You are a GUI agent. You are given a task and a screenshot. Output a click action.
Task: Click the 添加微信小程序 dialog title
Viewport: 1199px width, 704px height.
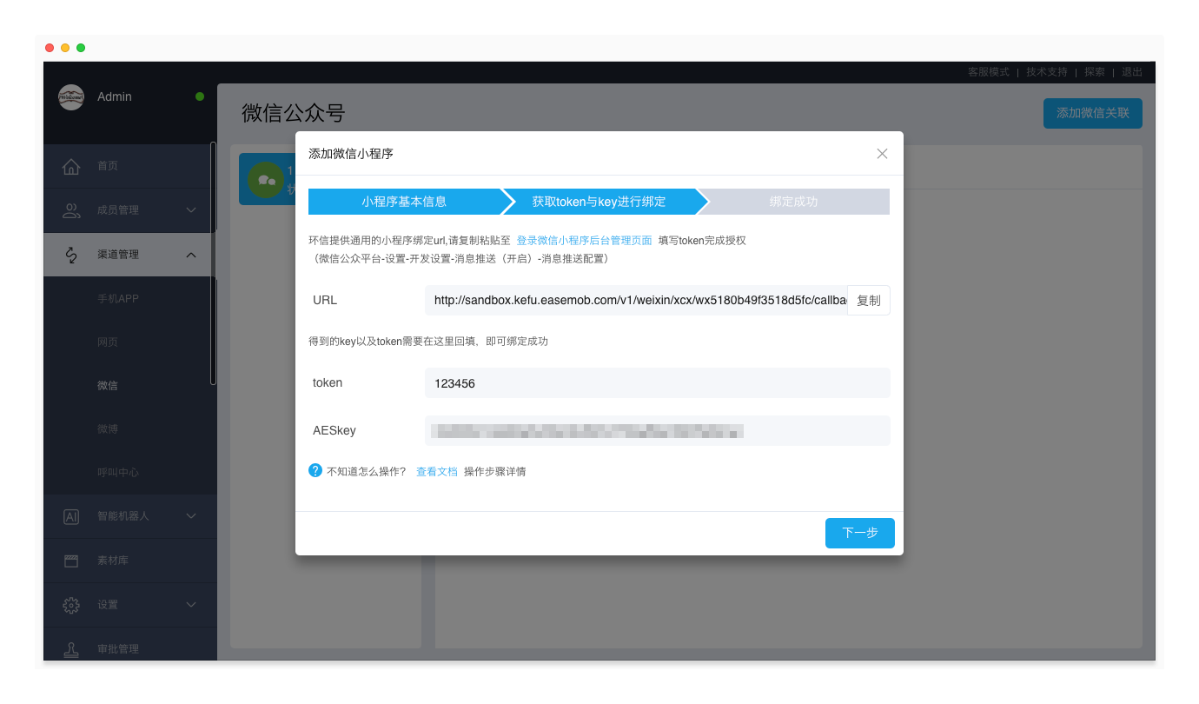click(x=351, y=154)
